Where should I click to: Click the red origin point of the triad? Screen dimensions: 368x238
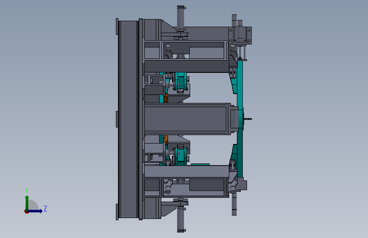pos(26,211)
